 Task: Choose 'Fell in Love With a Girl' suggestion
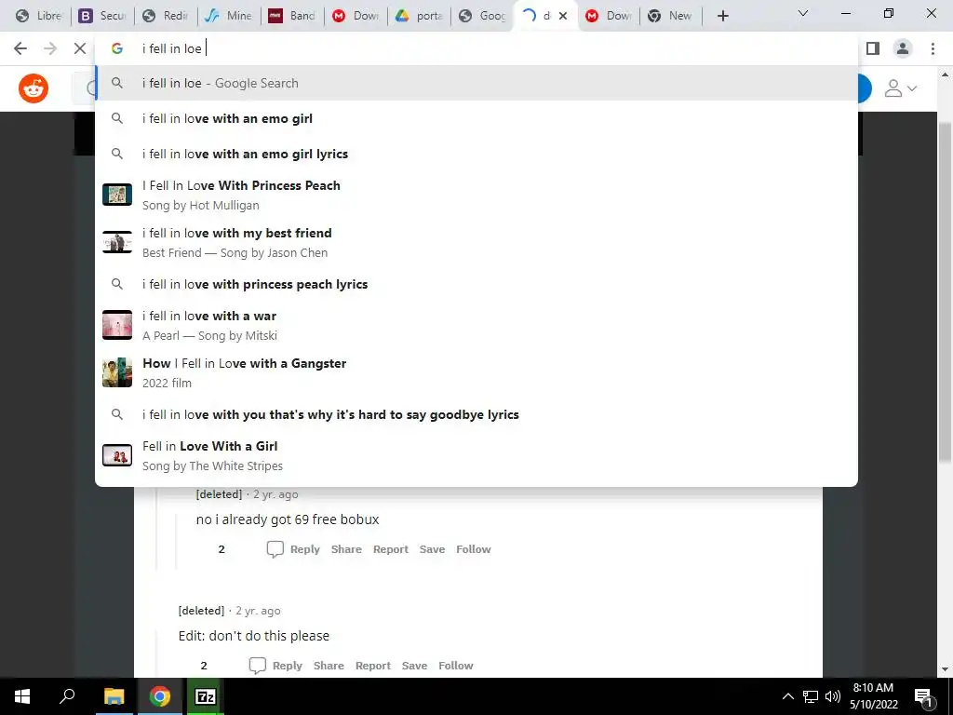(476, 455)
